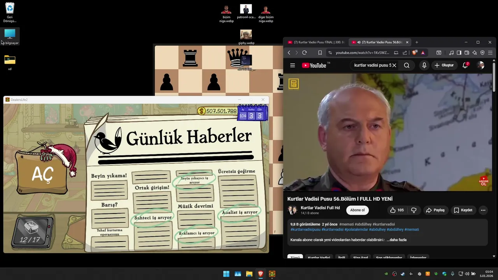Switch to Kurtlar Vadisi Pusu FİNAL tab
This screenshot has width=498, height=280.
(x=316, y=42)
